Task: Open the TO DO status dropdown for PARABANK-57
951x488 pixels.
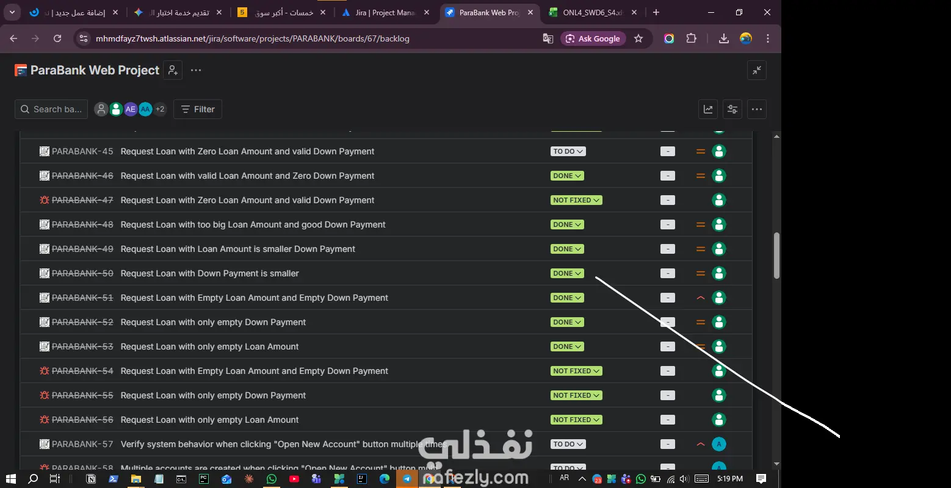Action: pyautogui.click(x=568, y=444)
